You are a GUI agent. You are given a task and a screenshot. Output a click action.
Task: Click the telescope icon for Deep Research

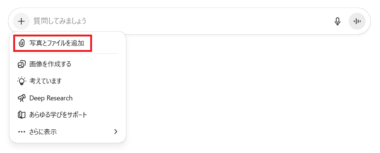pos(22,98)
